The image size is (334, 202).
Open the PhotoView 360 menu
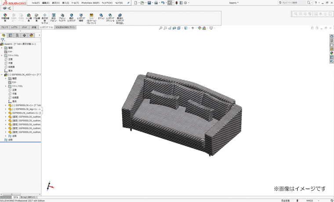tap(89, 3)
